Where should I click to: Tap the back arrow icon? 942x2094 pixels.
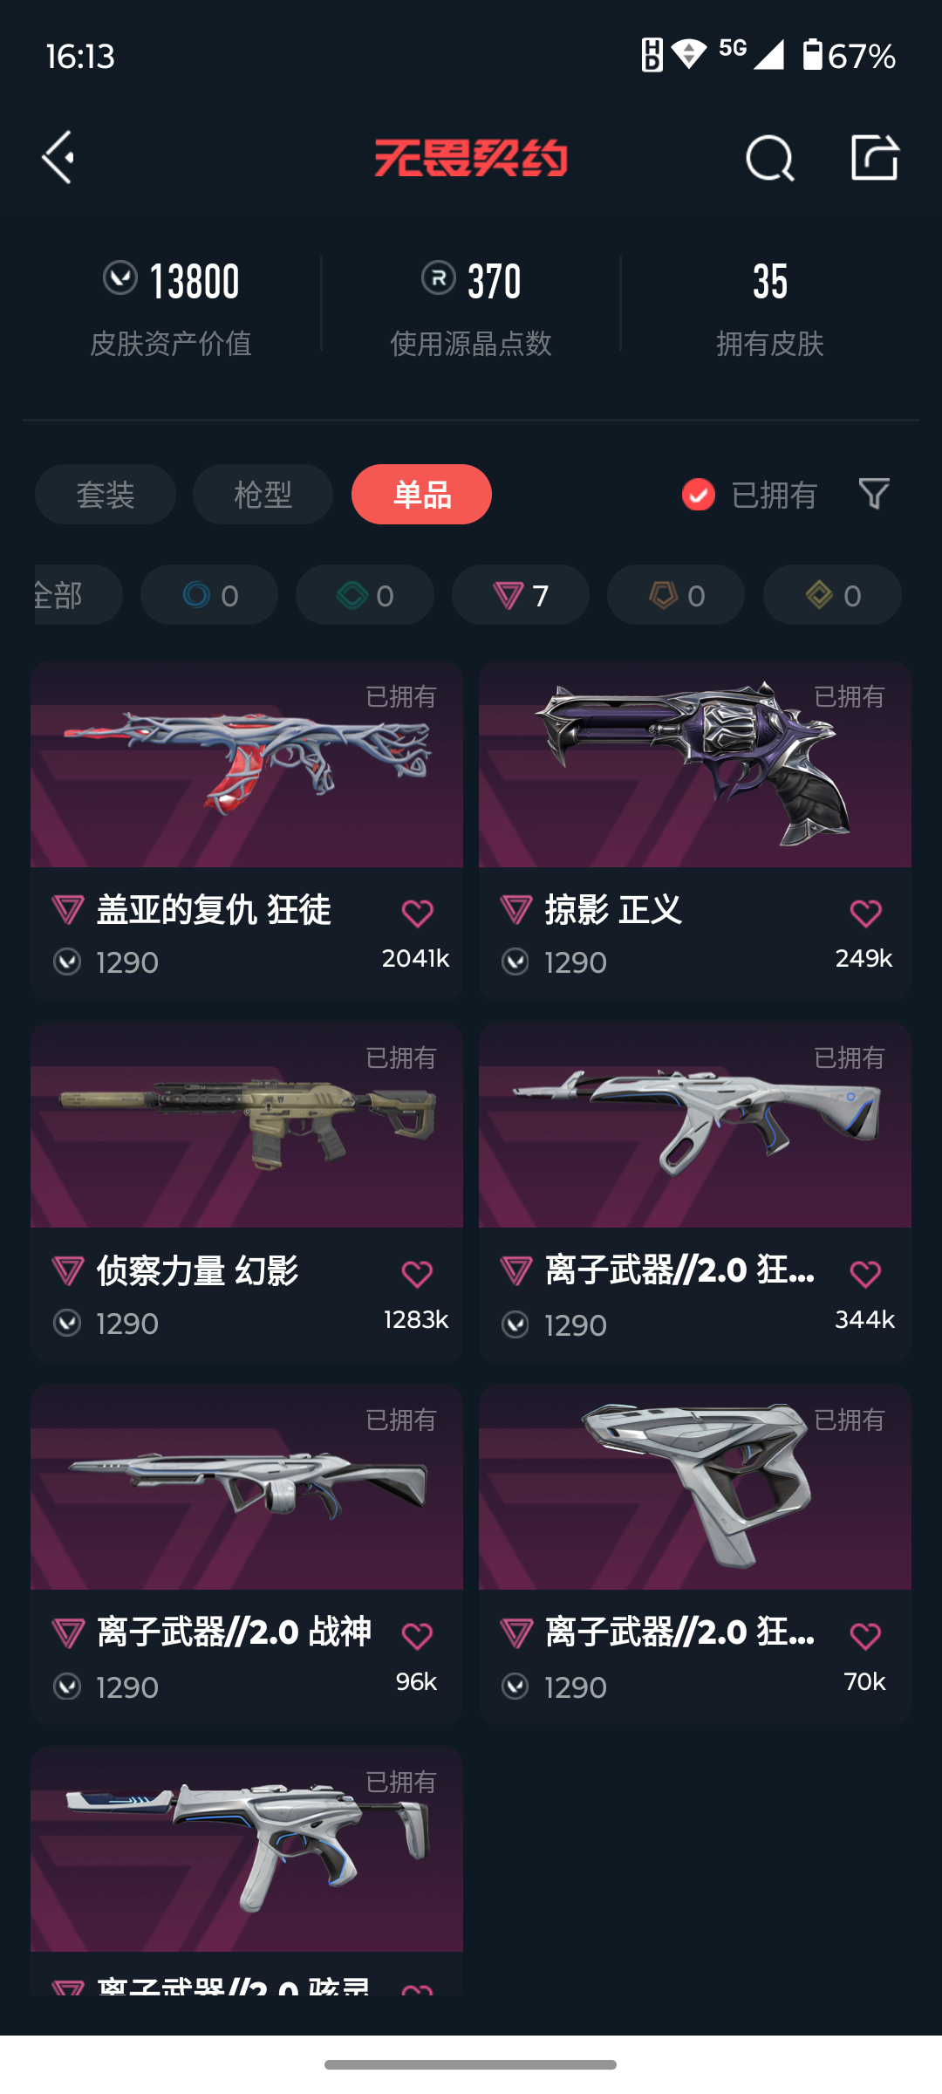(x=58, y=158)
